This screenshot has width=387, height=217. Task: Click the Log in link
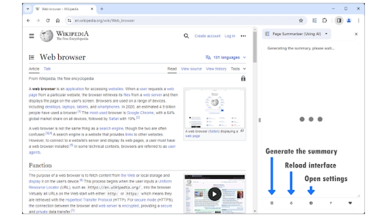click(x=230, y=36)
